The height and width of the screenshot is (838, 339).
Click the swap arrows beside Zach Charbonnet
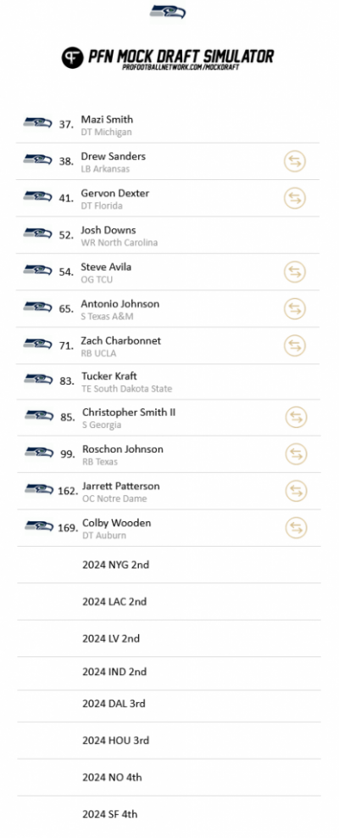click(x=295, y=346)
